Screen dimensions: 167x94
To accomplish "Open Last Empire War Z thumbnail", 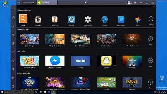I will [x=106, y=39].
